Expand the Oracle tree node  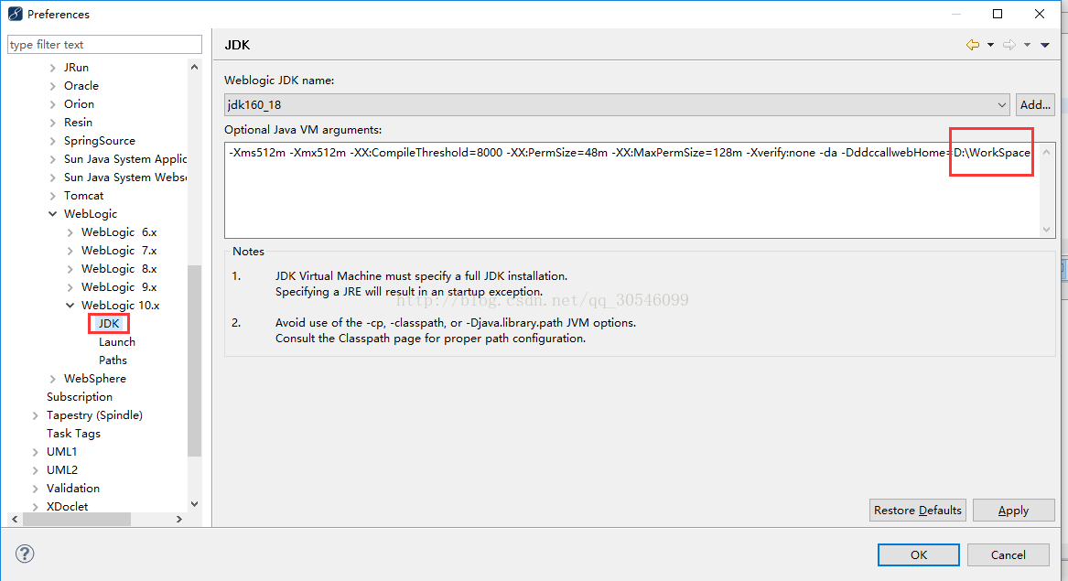click(x=52, y=86)
